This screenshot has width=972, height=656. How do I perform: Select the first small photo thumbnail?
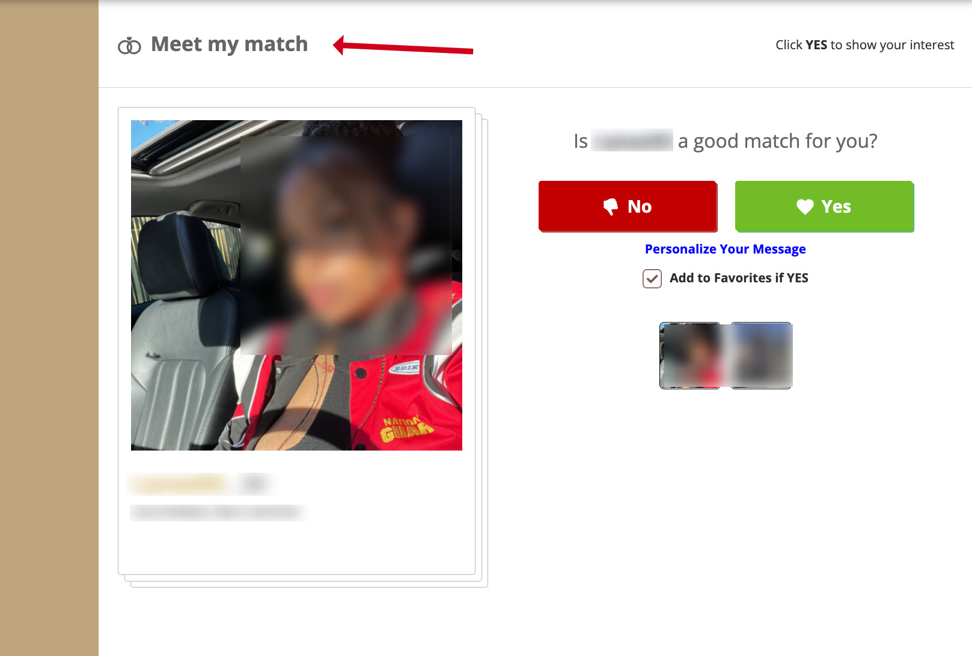click(x=690, y=356)
